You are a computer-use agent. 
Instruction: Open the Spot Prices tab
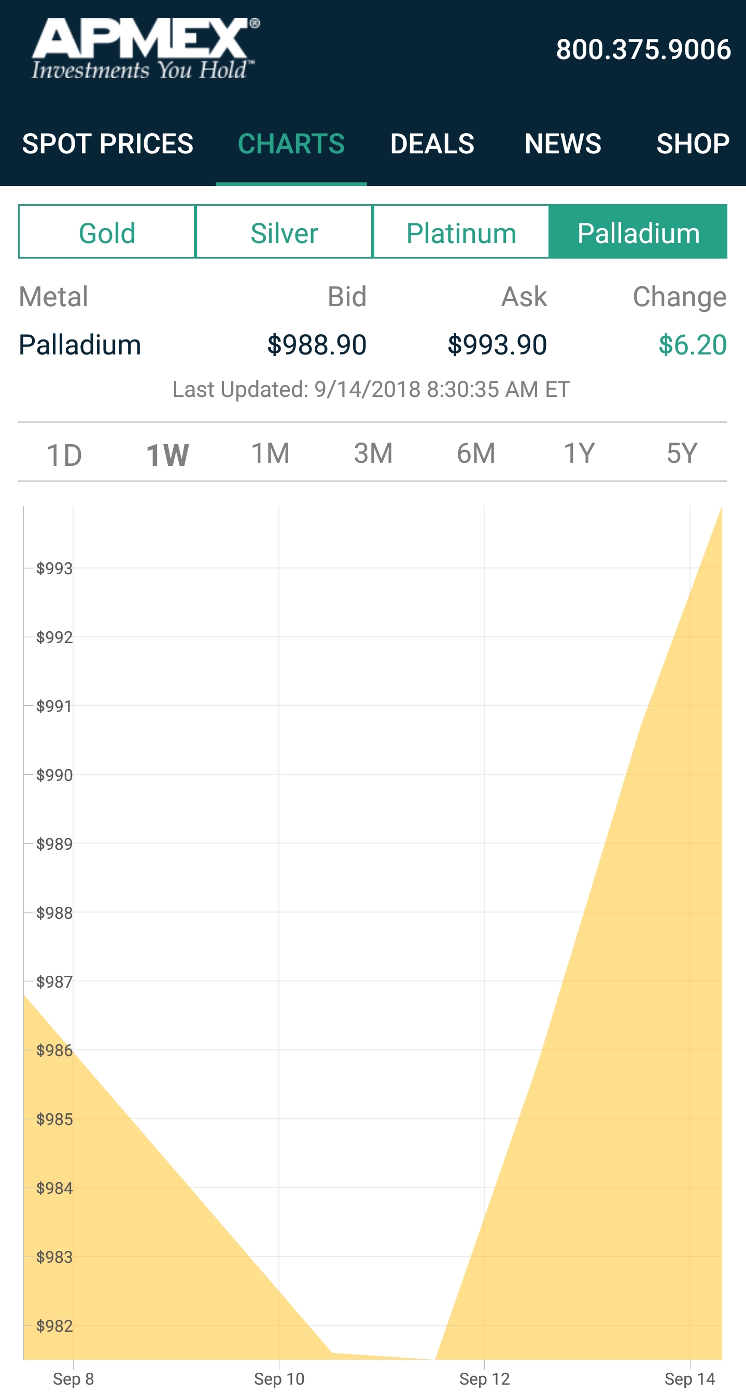[x=108, y=144]
